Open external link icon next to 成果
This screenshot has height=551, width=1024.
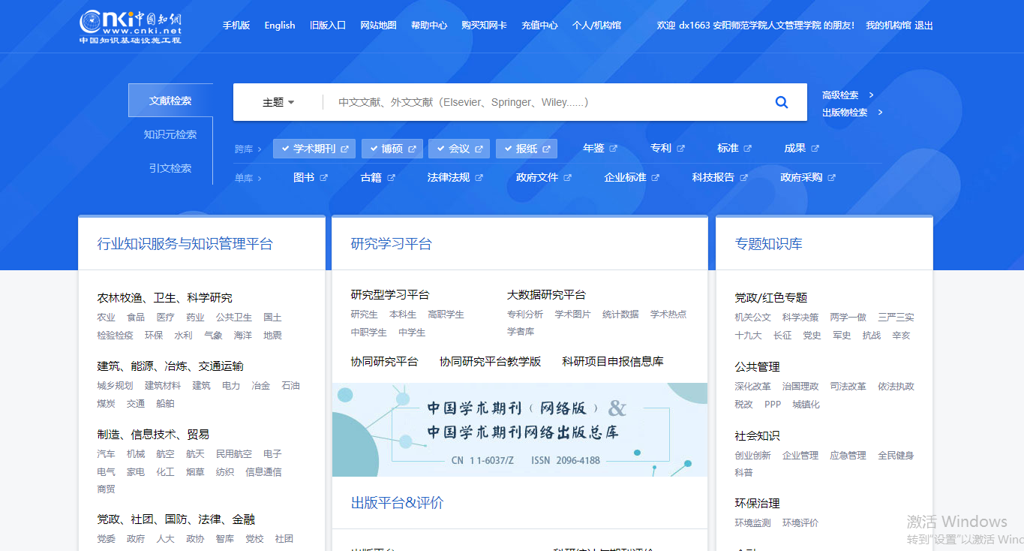pyautogui.click(x=815, y=149)
